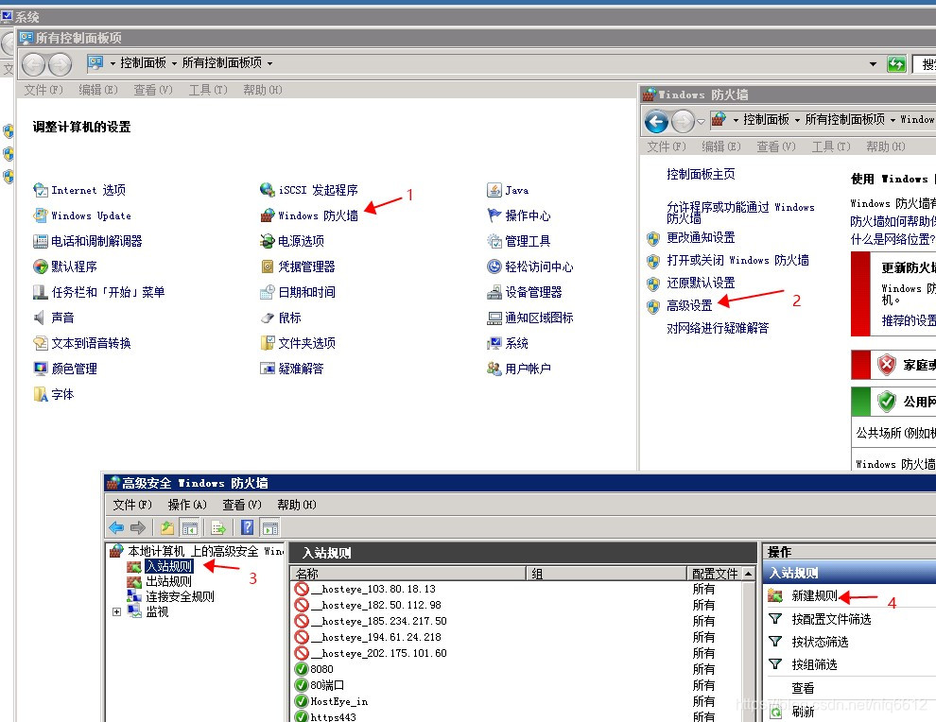Open recent pages dropdown in Windows 防火墙 window
Image resolution: width=936 pixels, height=722 pixels.
click(701, 122)
